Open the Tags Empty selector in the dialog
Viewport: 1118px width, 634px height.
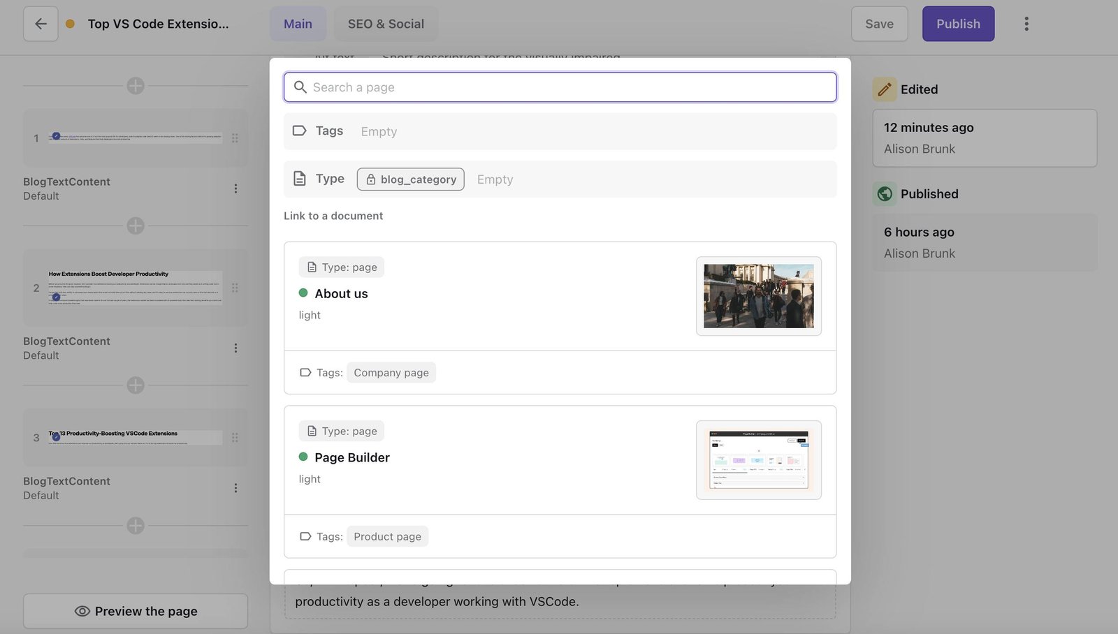pos(379,131)
